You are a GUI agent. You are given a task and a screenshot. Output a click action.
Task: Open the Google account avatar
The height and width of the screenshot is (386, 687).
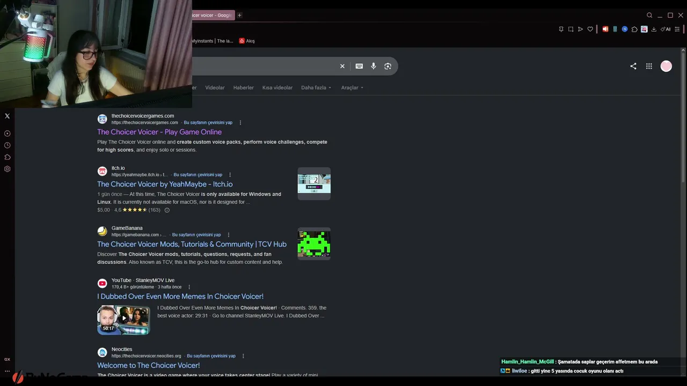tap(666, 66)
